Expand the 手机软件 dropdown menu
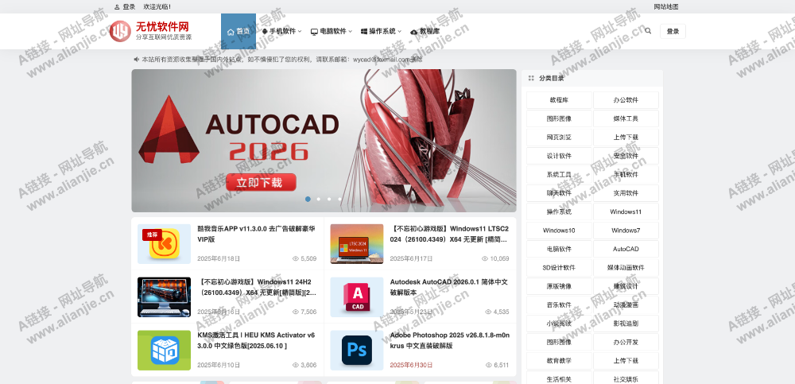The image size is (795, 384). tap(282, 31)
